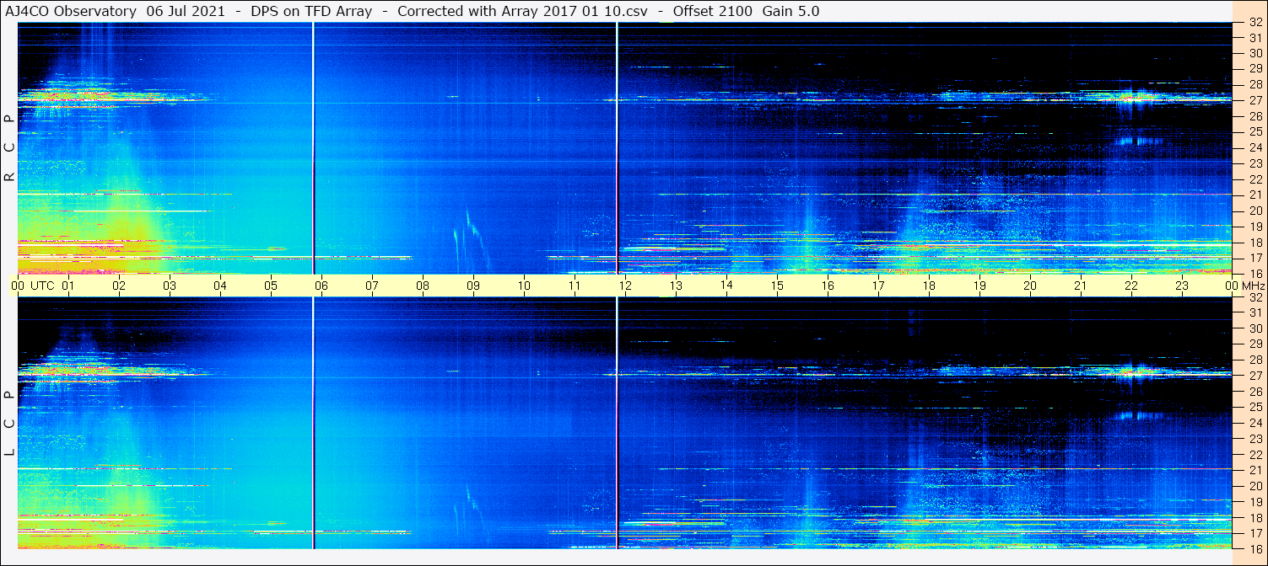Click the '06' hour label on time axis
Viewport: 1268px width, 566px height.
tap(321, 286)
